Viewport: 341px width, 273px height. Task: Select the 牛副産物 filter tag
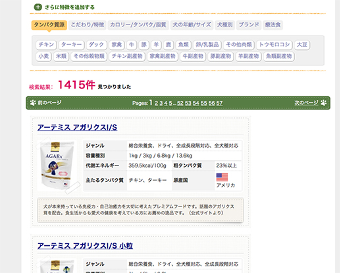pos(193,57)
